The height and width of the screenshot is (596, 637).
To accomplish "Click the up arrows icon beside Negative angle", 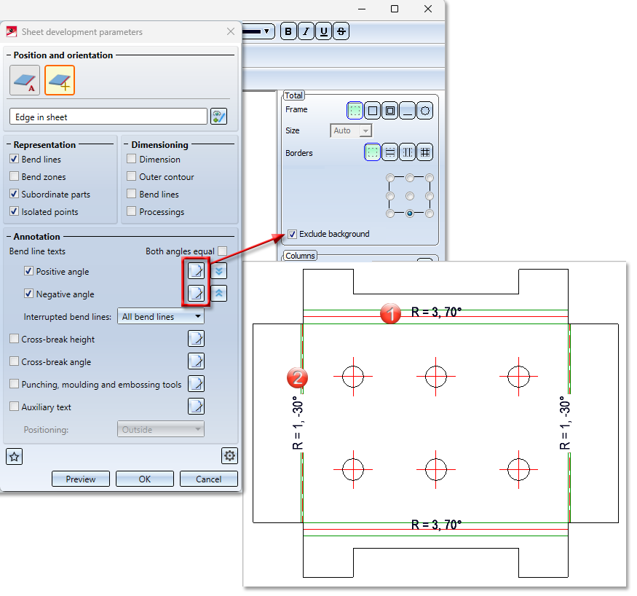I will [x=219, y=293].
